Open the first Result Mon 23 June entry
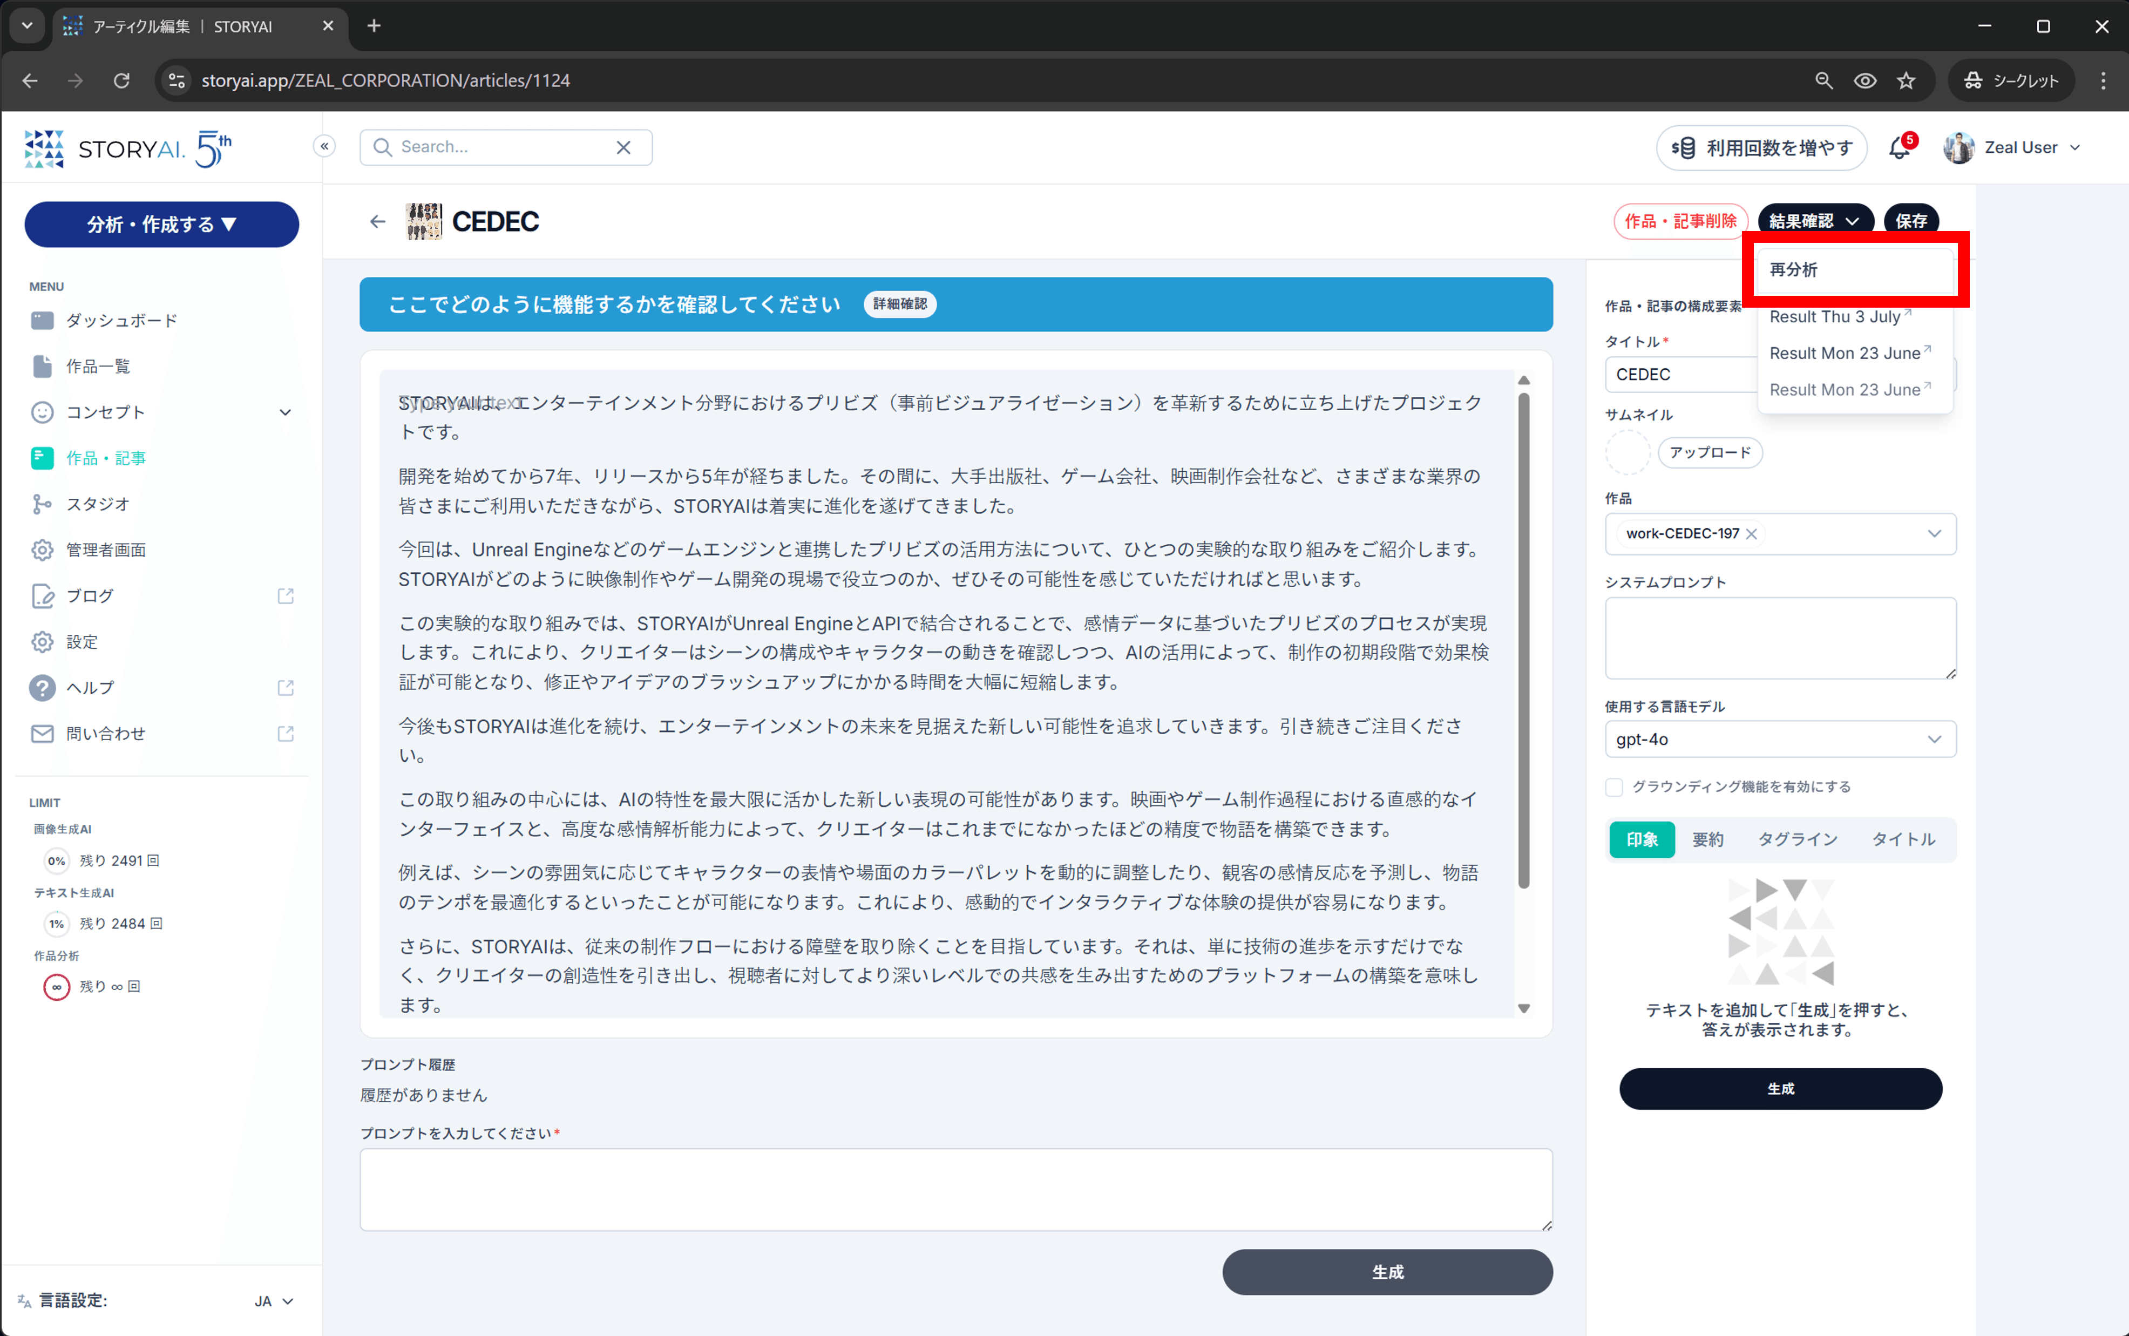Screen dimensions: 2129x1336 (1850, 352)
